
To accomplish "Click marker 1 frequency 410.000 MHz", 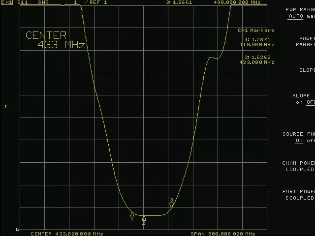I will point(257,45).
